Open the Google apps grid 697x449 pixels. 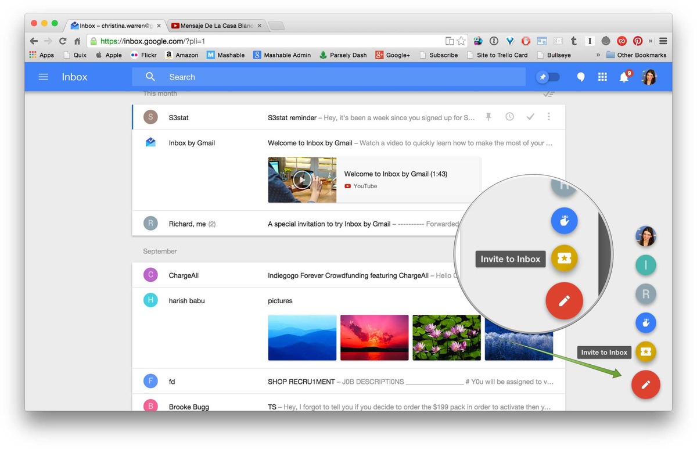(x=602, y=77)
